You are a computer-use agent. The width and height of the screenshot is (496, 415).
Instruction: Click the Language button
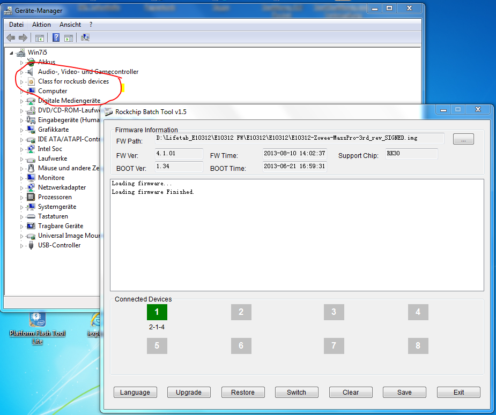coord(135,393)
